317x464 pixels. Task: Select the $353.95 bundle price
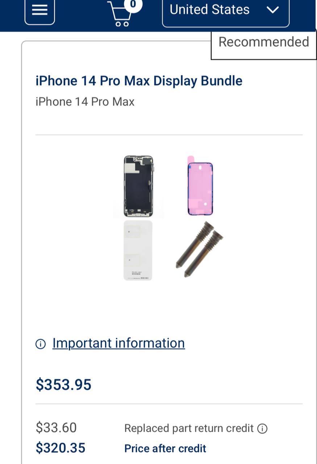coord(63,384)
